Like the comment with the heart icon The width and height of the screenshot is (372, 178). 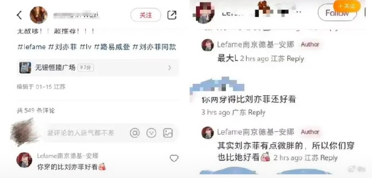point(174,158)
